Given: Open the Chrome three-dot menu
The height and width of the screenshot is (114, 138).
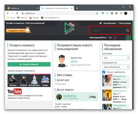Looking at the screenshot, I should point(130,13).
